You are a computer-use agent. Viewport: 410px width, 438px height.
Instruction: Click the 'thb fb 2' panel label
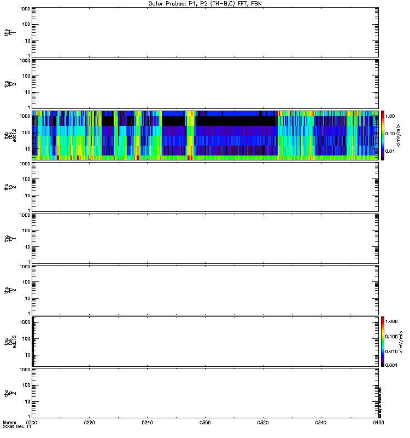10,187
